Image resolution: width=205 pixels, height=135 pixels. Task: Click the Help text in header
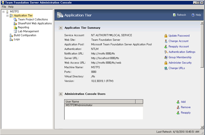pos(198,15)
